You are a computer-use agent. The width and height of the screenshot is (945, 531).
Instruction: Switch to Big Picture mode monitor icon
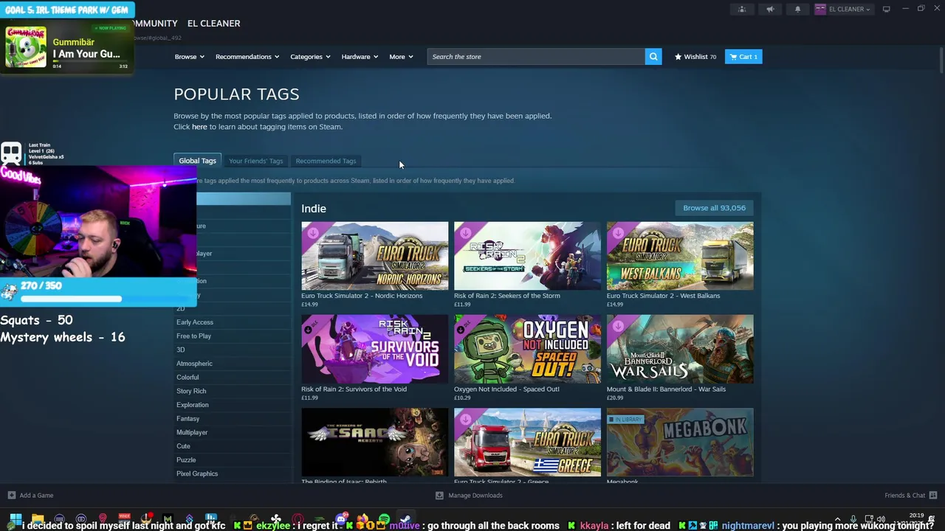(886, 9)
